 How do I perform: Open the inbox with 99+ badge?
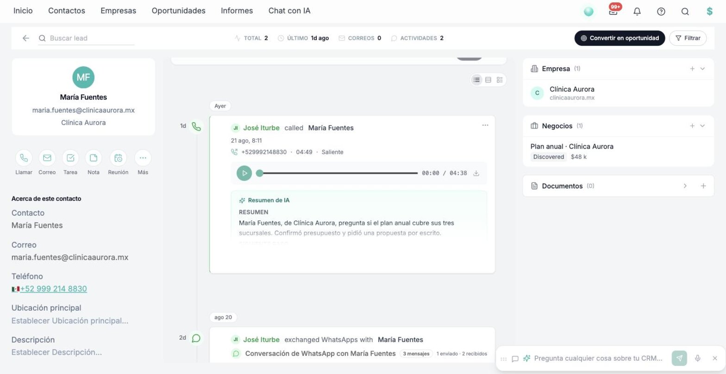click(613, 11)
